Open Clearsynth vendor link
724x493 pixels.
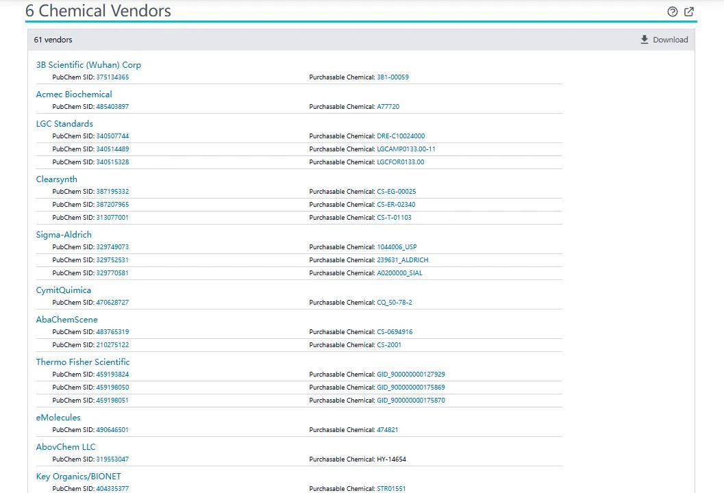coord(57,179)
